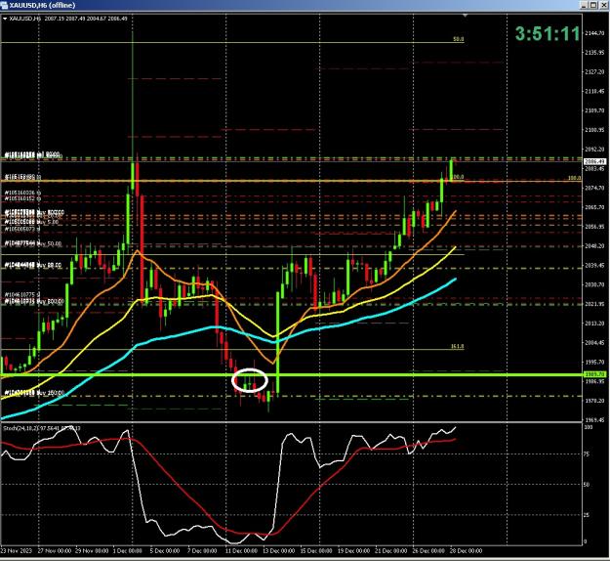Viewport: 610px width, 561px height.
Task: Close the XAUUSD,H6 chart window
Action: point(603,5)
